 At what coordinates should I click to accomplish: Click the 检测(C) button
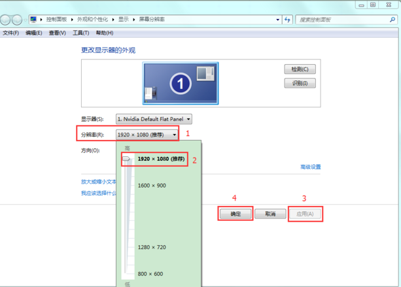point(300,69)
